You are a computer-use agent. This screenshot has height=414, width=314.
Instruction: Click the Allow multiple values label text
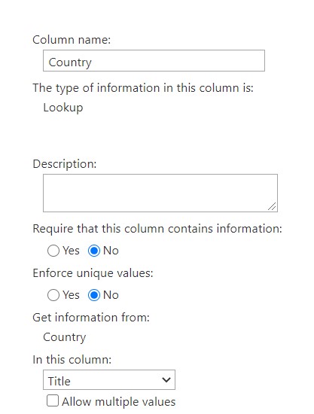point(118,402)
